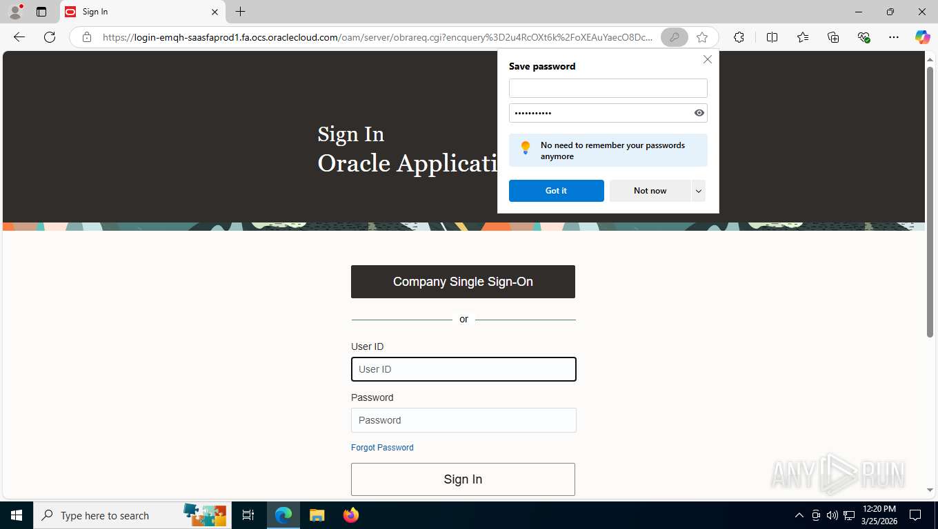
Task: Click the username field in Save password
Action: click(608, 88)
